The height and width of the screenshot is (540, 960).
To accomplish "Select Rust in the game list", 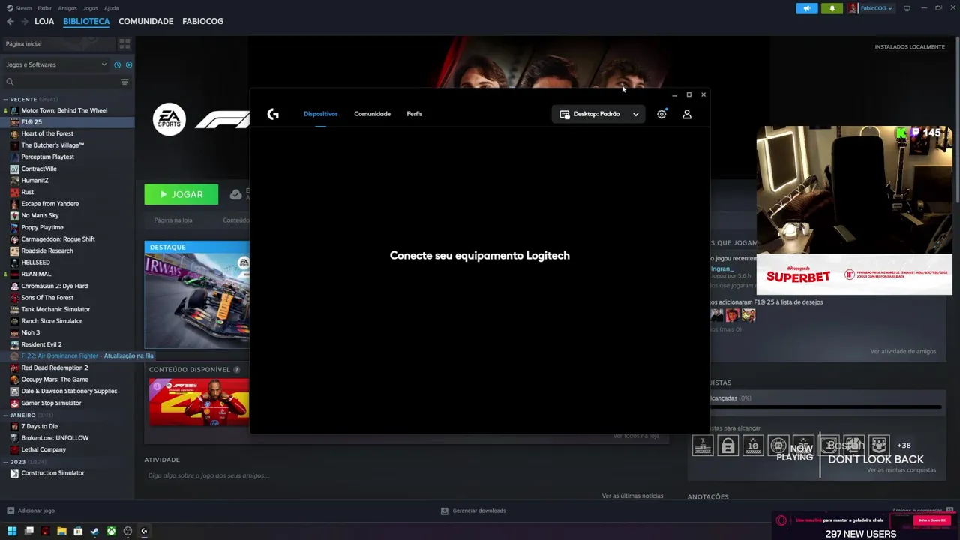I will (28, 192).
